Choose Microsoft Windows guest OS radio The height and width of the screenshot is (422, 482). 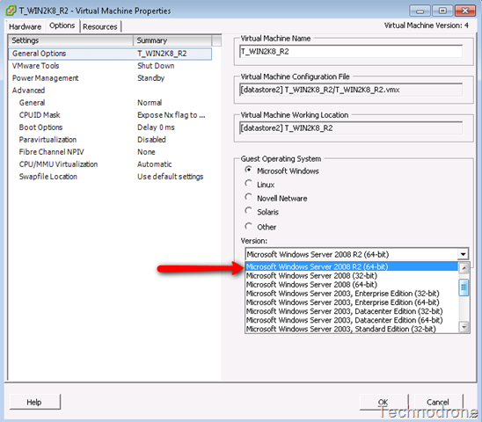[x=248, y=170]
